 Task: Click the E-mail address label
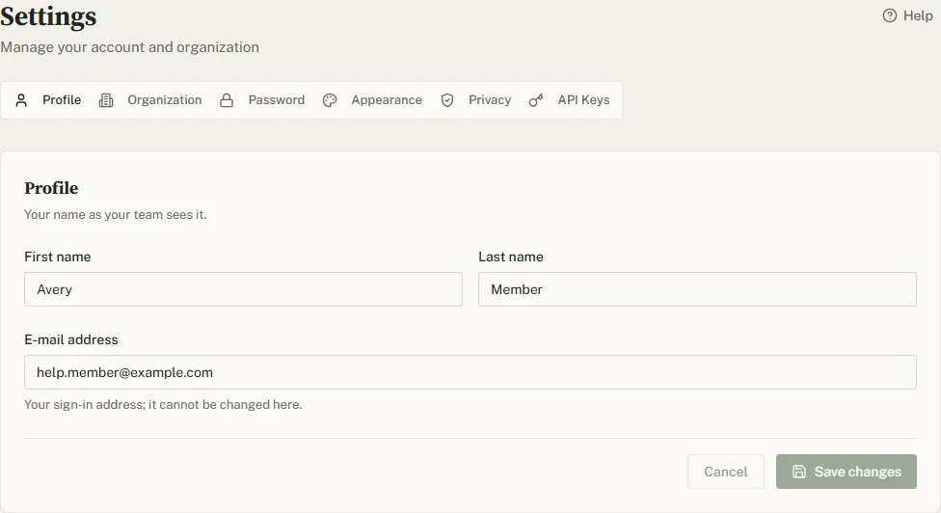coord(71,339)
